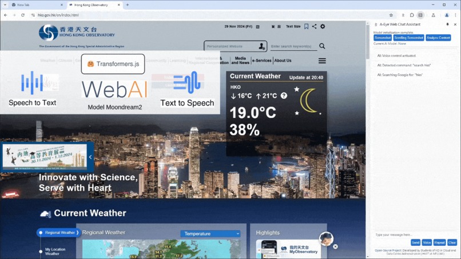The image size is (461, 259).
Task: Click the Personalized Website user icon
Action: (x=261, y=46)
